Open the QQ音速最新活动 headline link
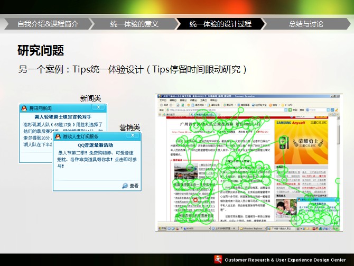The image size is (354, 266). 95,145
